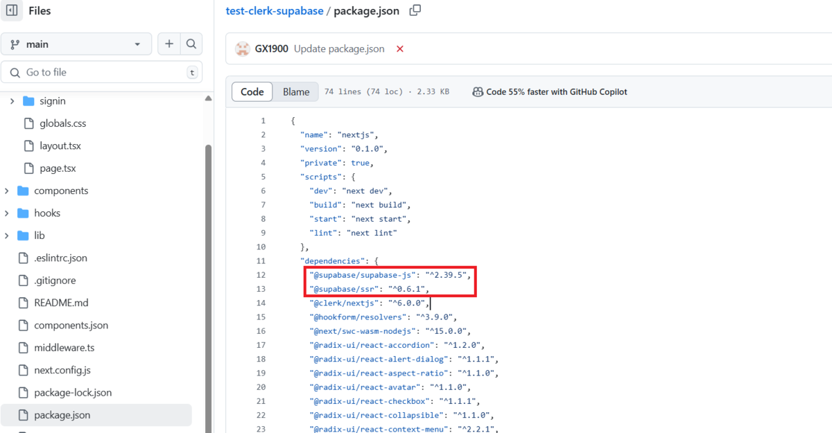Click the file icon beside globals.css
Image resolution: width=832 pixels, height=433 pixels.
28,123
